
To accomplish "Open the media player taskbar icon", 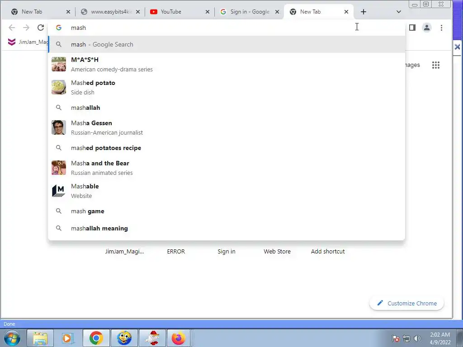I will coord(68,338).
